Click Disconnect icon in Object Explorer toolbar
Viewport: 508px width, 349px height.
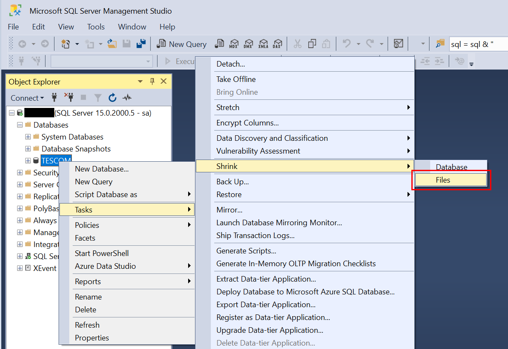click(x=69, y=97)
